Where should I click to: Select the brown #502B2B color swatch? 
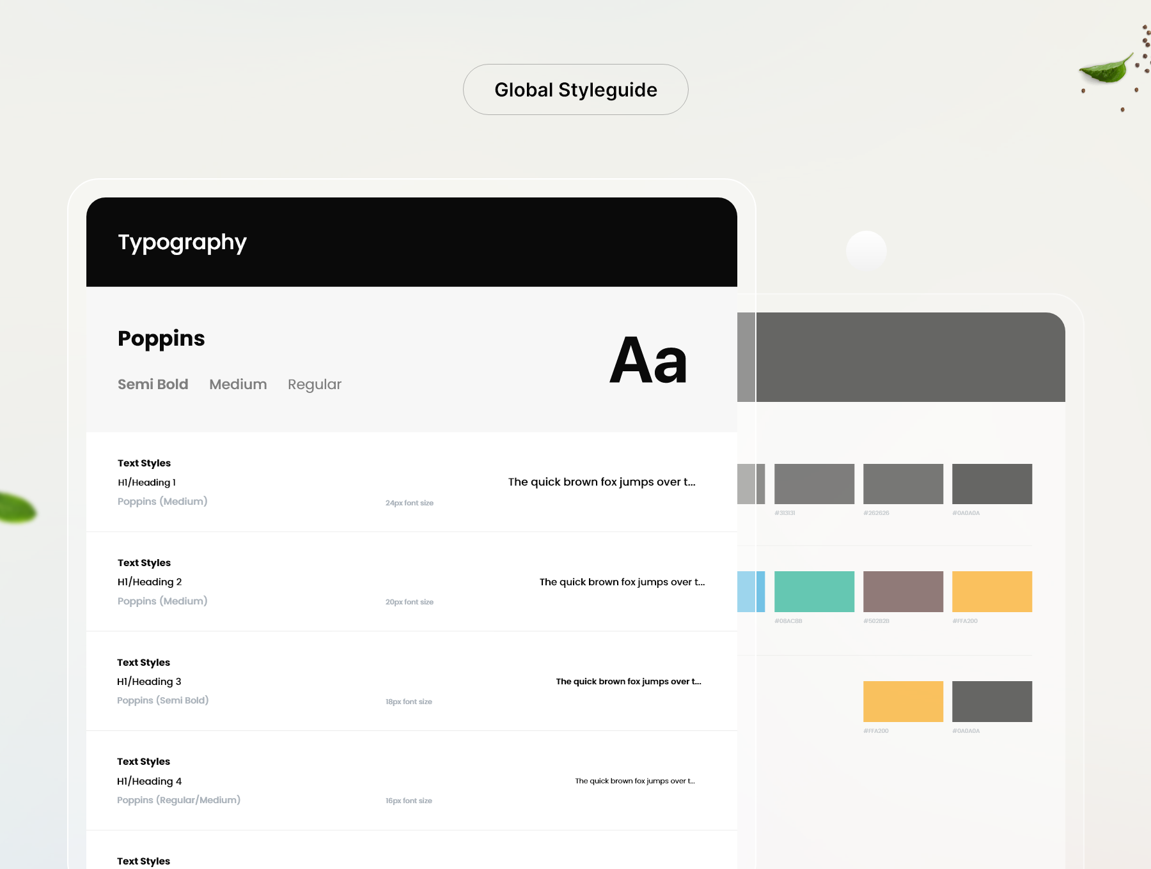903,592
